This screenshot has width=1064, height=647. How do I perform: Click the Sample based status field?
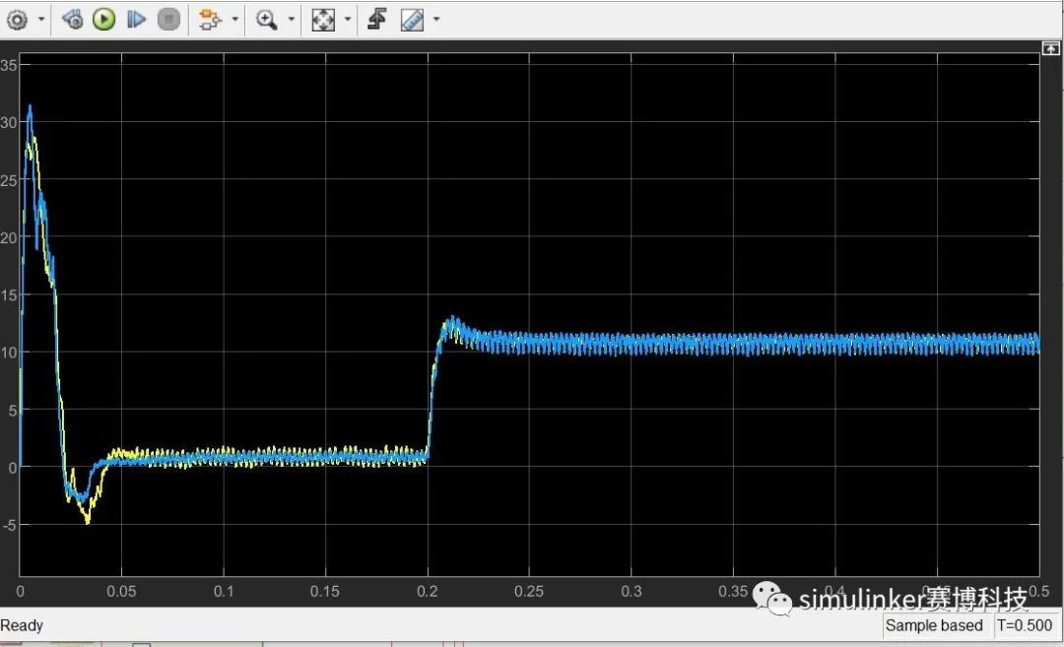(x=934, y=625)
